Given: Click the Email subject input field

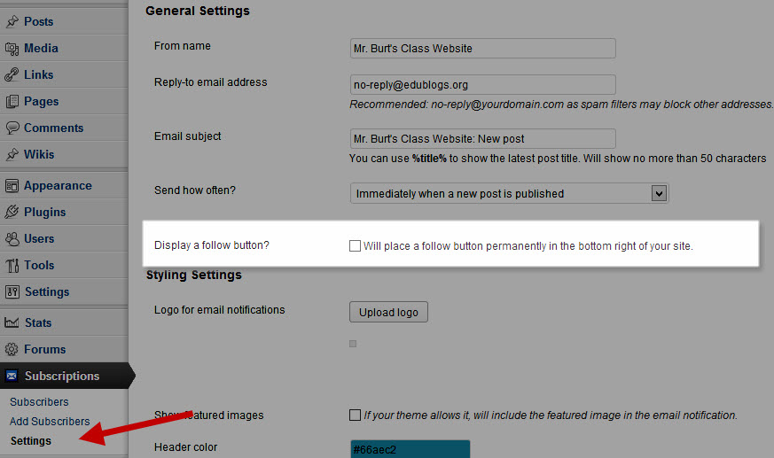Looking at the screenshot, I should [x=482, y=139].
